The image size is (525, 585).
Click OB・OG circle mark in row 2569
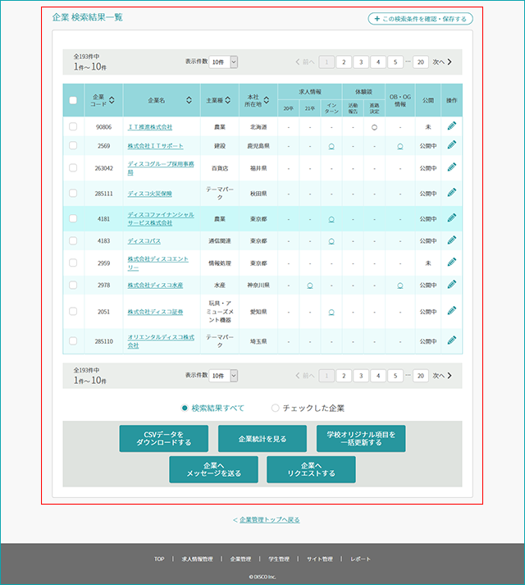point(400,146)
